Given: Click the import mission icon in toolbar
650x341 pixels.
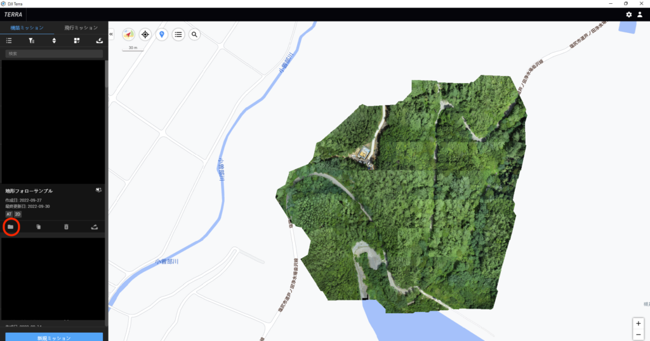Looking at the screenshot, I should coord(99,41).
